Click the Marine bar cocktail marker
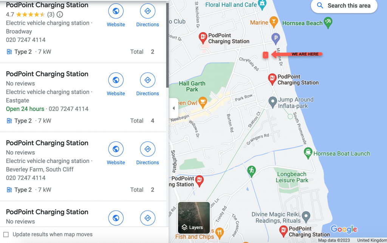Image resolution: width=387 pixels, height=243 pixels. [x=274, y=22]
